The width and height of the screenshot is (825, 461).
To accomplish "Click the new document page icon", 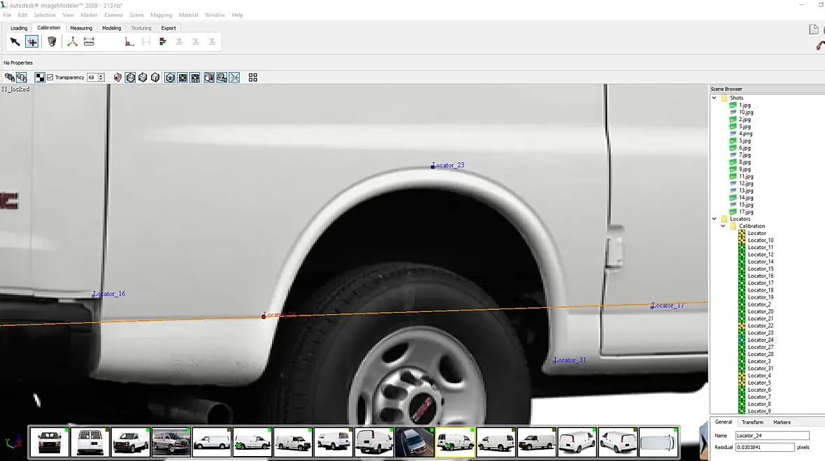I will (813, 29).
